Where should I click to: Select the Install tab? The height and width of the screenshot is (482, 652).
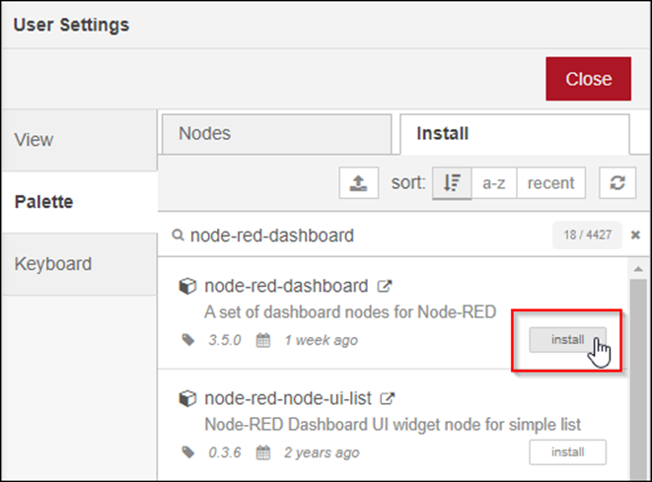pos(515,134)
